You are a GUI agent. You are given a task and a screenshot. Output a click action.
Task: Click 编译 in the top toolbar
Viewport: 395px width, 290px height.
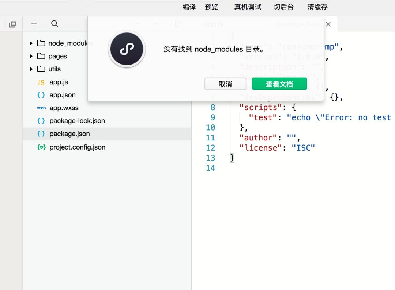(189, 7)
